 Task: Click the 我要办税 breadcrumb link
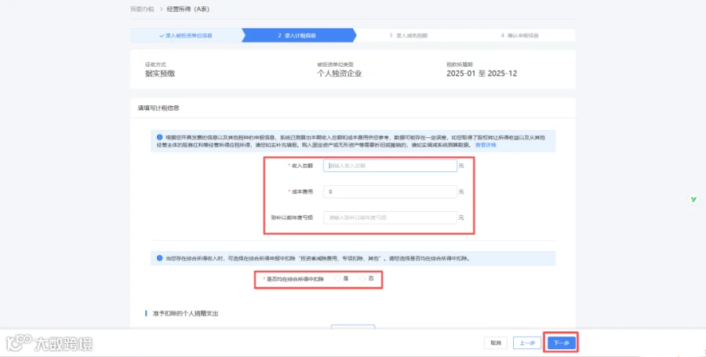(x=142, y=9)
